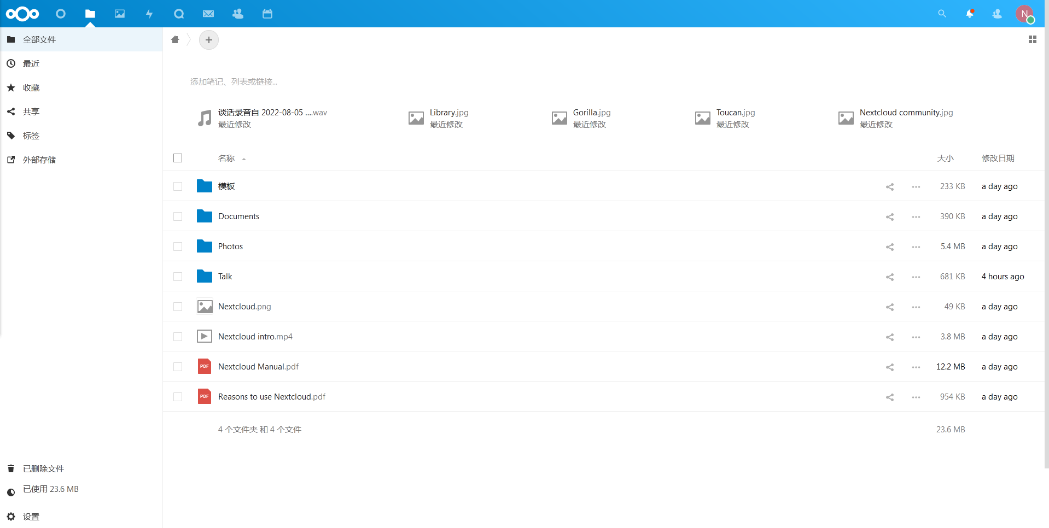Image resolution: width=1049 pixels, height=528 pixels.
Task: Select the Photos folder checkbox
Action: click(x=178, y=247)
